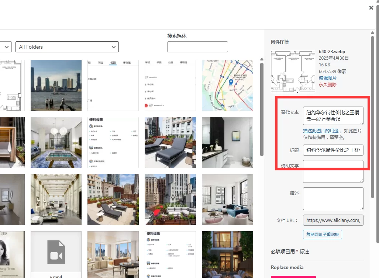
Task: Click the 标题 title input field
Action: (x=333, y=150)
